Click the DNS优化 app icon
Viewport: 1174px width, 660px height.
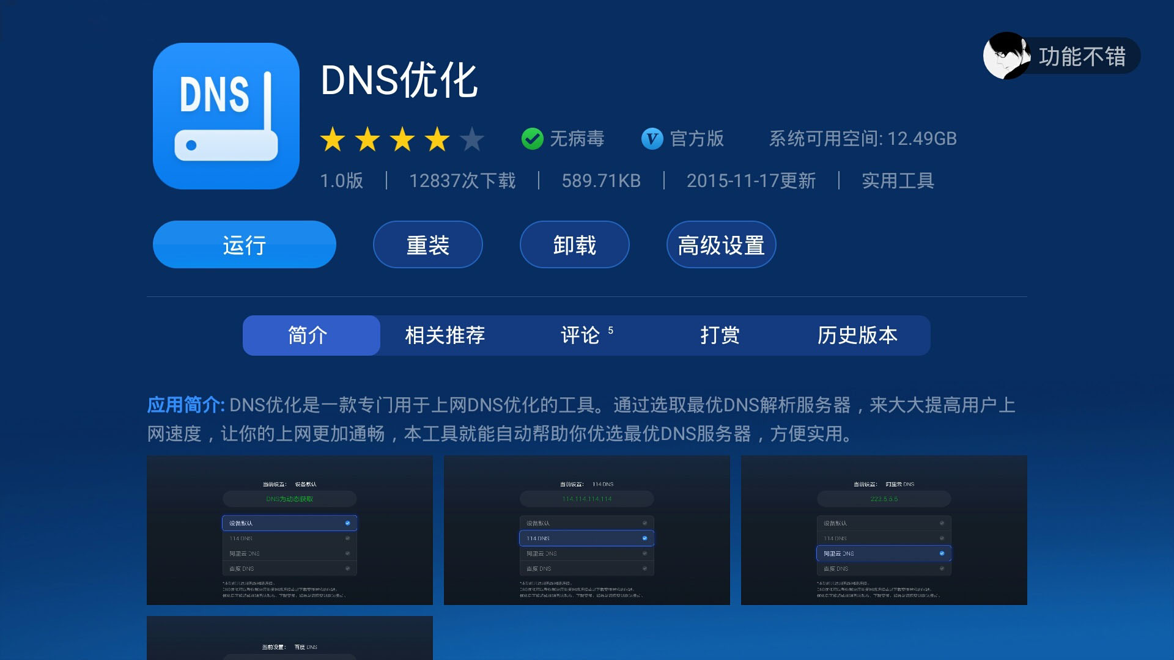[x=226, y=116]
